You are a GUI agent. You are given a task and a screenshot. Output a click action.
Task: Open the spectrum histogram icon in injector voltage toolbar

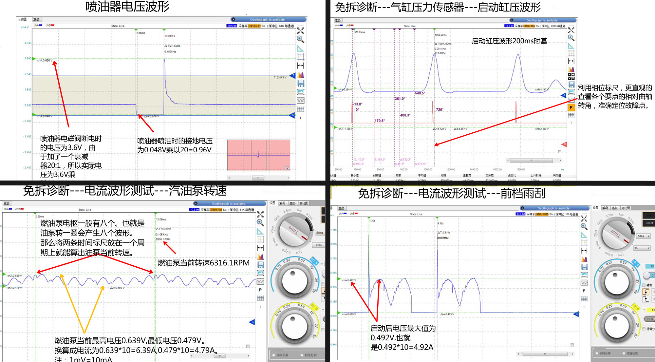301,75
